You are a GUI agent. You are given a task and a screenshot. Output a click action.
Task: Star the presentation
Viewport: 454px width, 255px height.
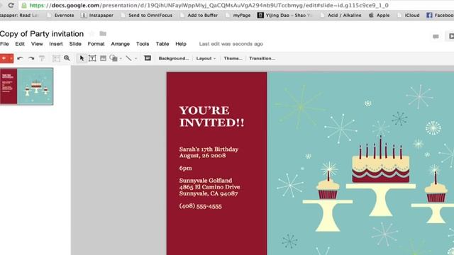[x=92, y=34]
